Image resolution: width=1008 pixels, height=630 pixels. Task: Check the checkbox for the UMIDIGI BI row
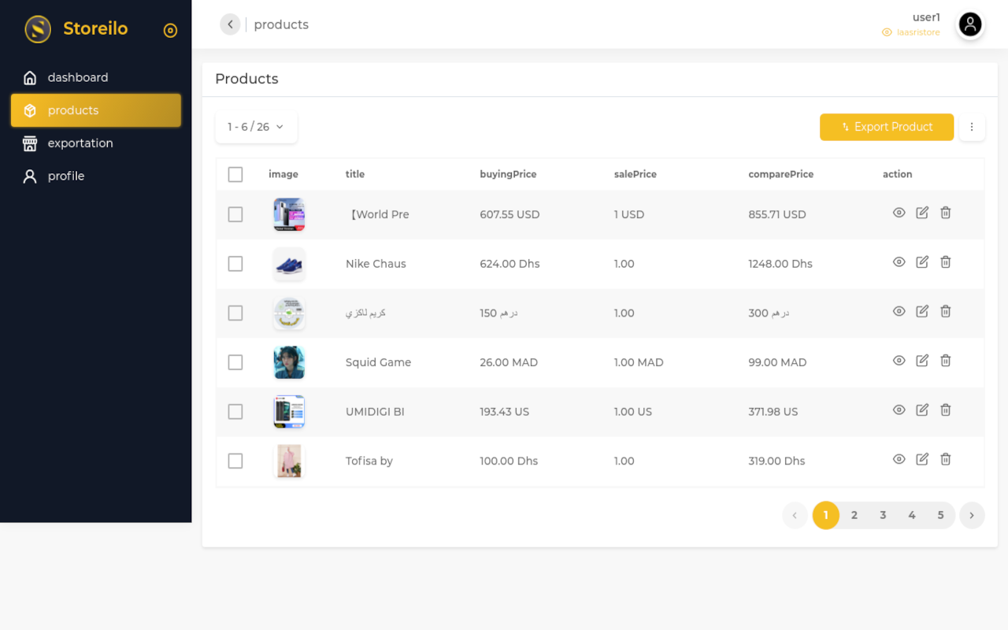pyautogui.click(x=235, y=411)
